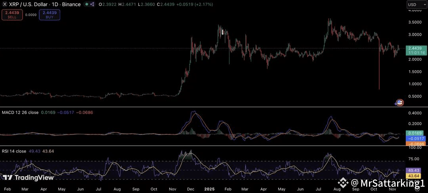The image size is (428, 193).
Task: Select the RSI 14 close legend
Action: (x=14, y=151)
